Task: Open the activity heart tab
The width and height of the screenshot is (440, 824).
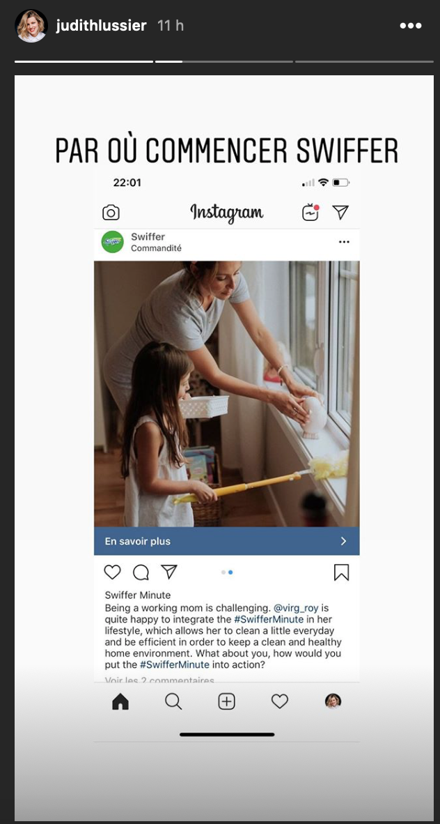Action: tap(279, 701)
